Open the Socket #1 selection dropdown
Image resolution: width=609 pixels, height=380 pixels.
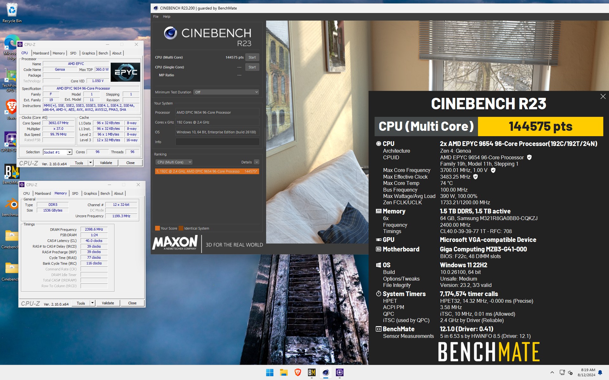[x=57, y=152]
